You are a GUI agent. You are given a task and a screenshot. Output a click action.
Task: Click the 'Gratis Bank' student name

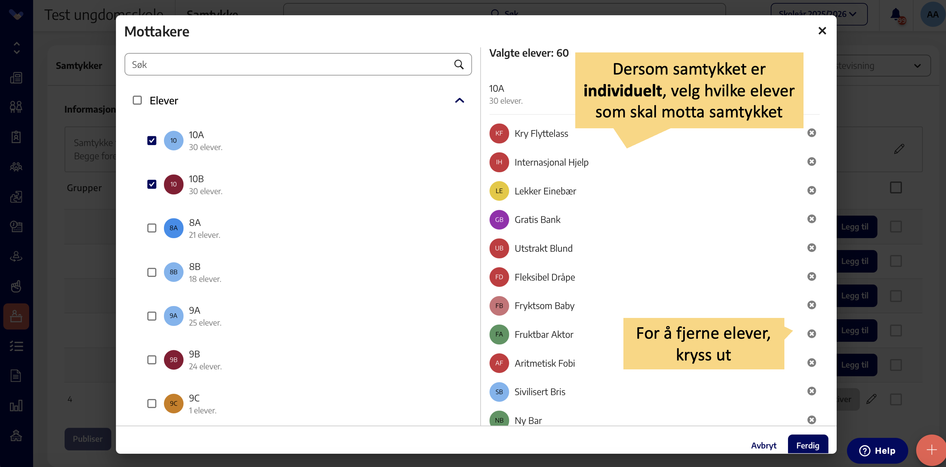pyautogui.click(x=537, y=220)
